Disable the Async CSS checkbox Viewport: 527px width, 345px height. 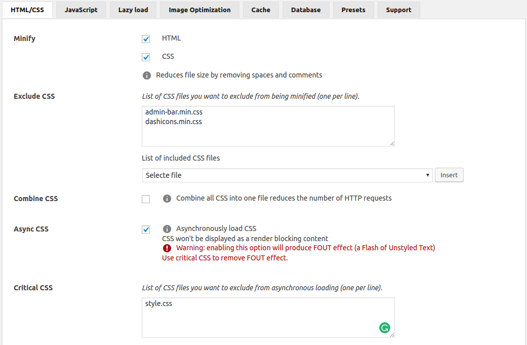click(x=146, y=229)
